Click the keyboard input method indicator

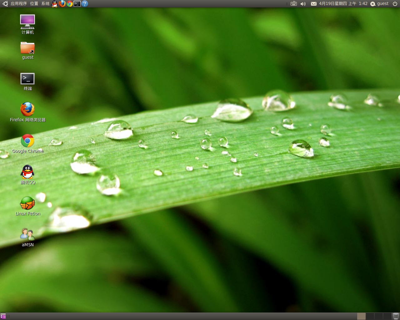[x=294, y=4]
